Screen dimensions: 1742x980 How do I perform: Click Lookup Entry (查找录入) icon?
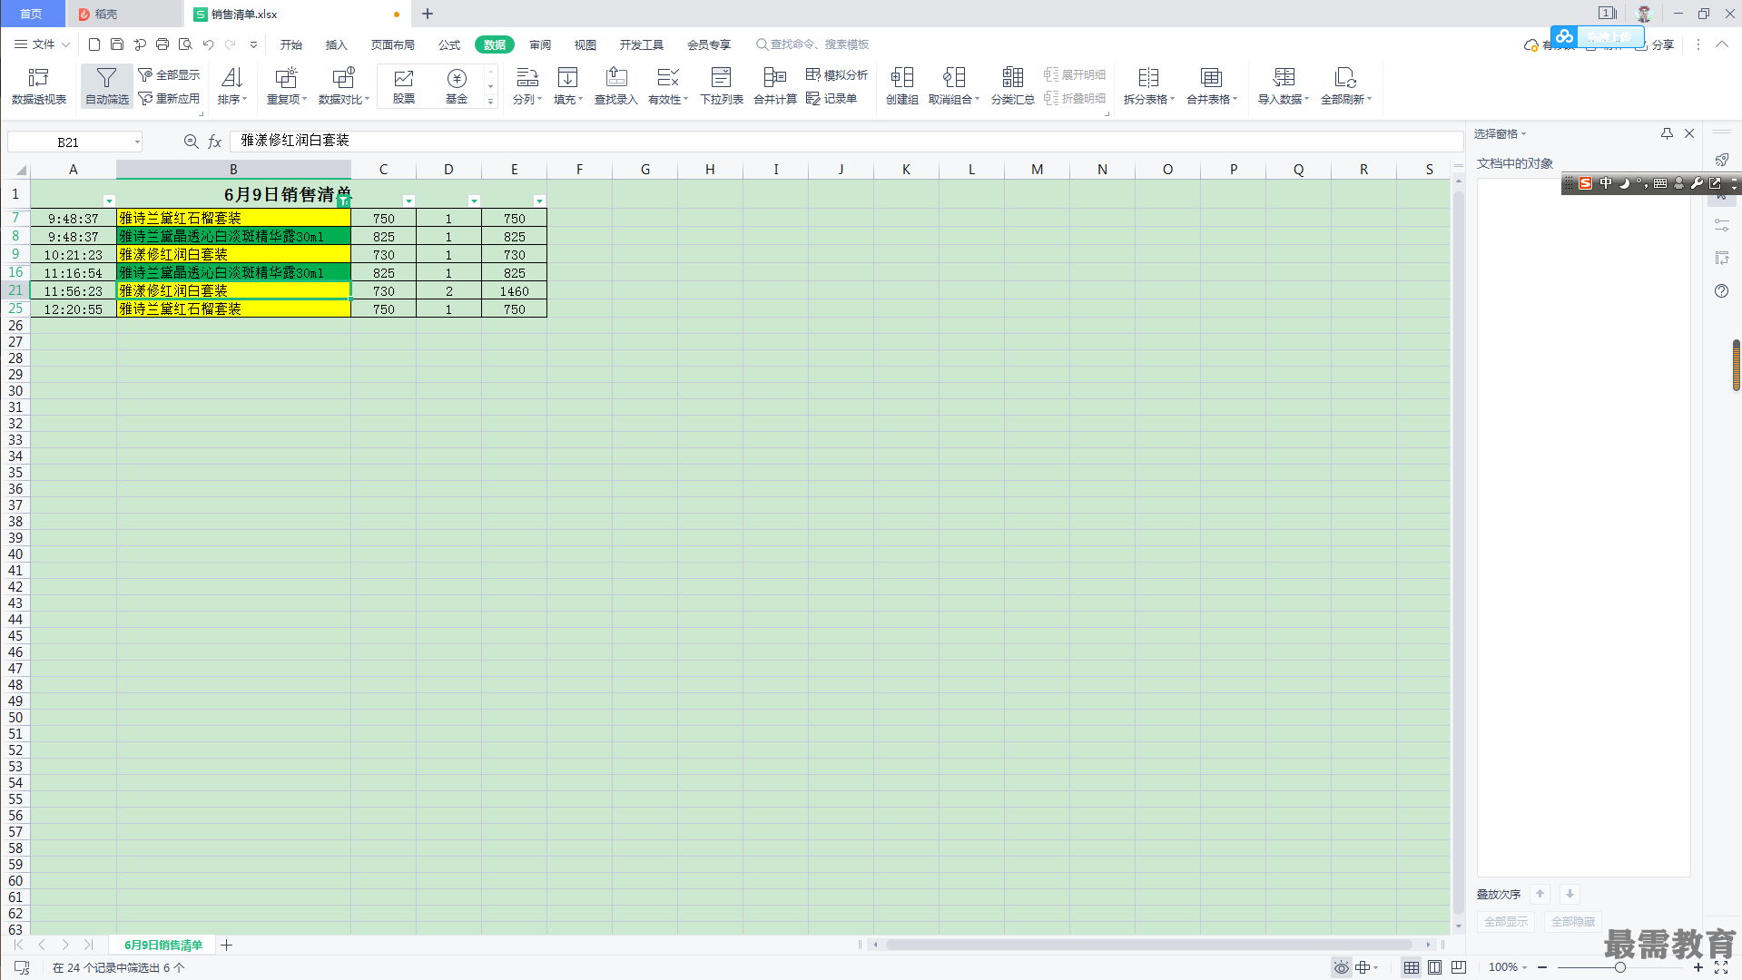(x=616, y=86)
